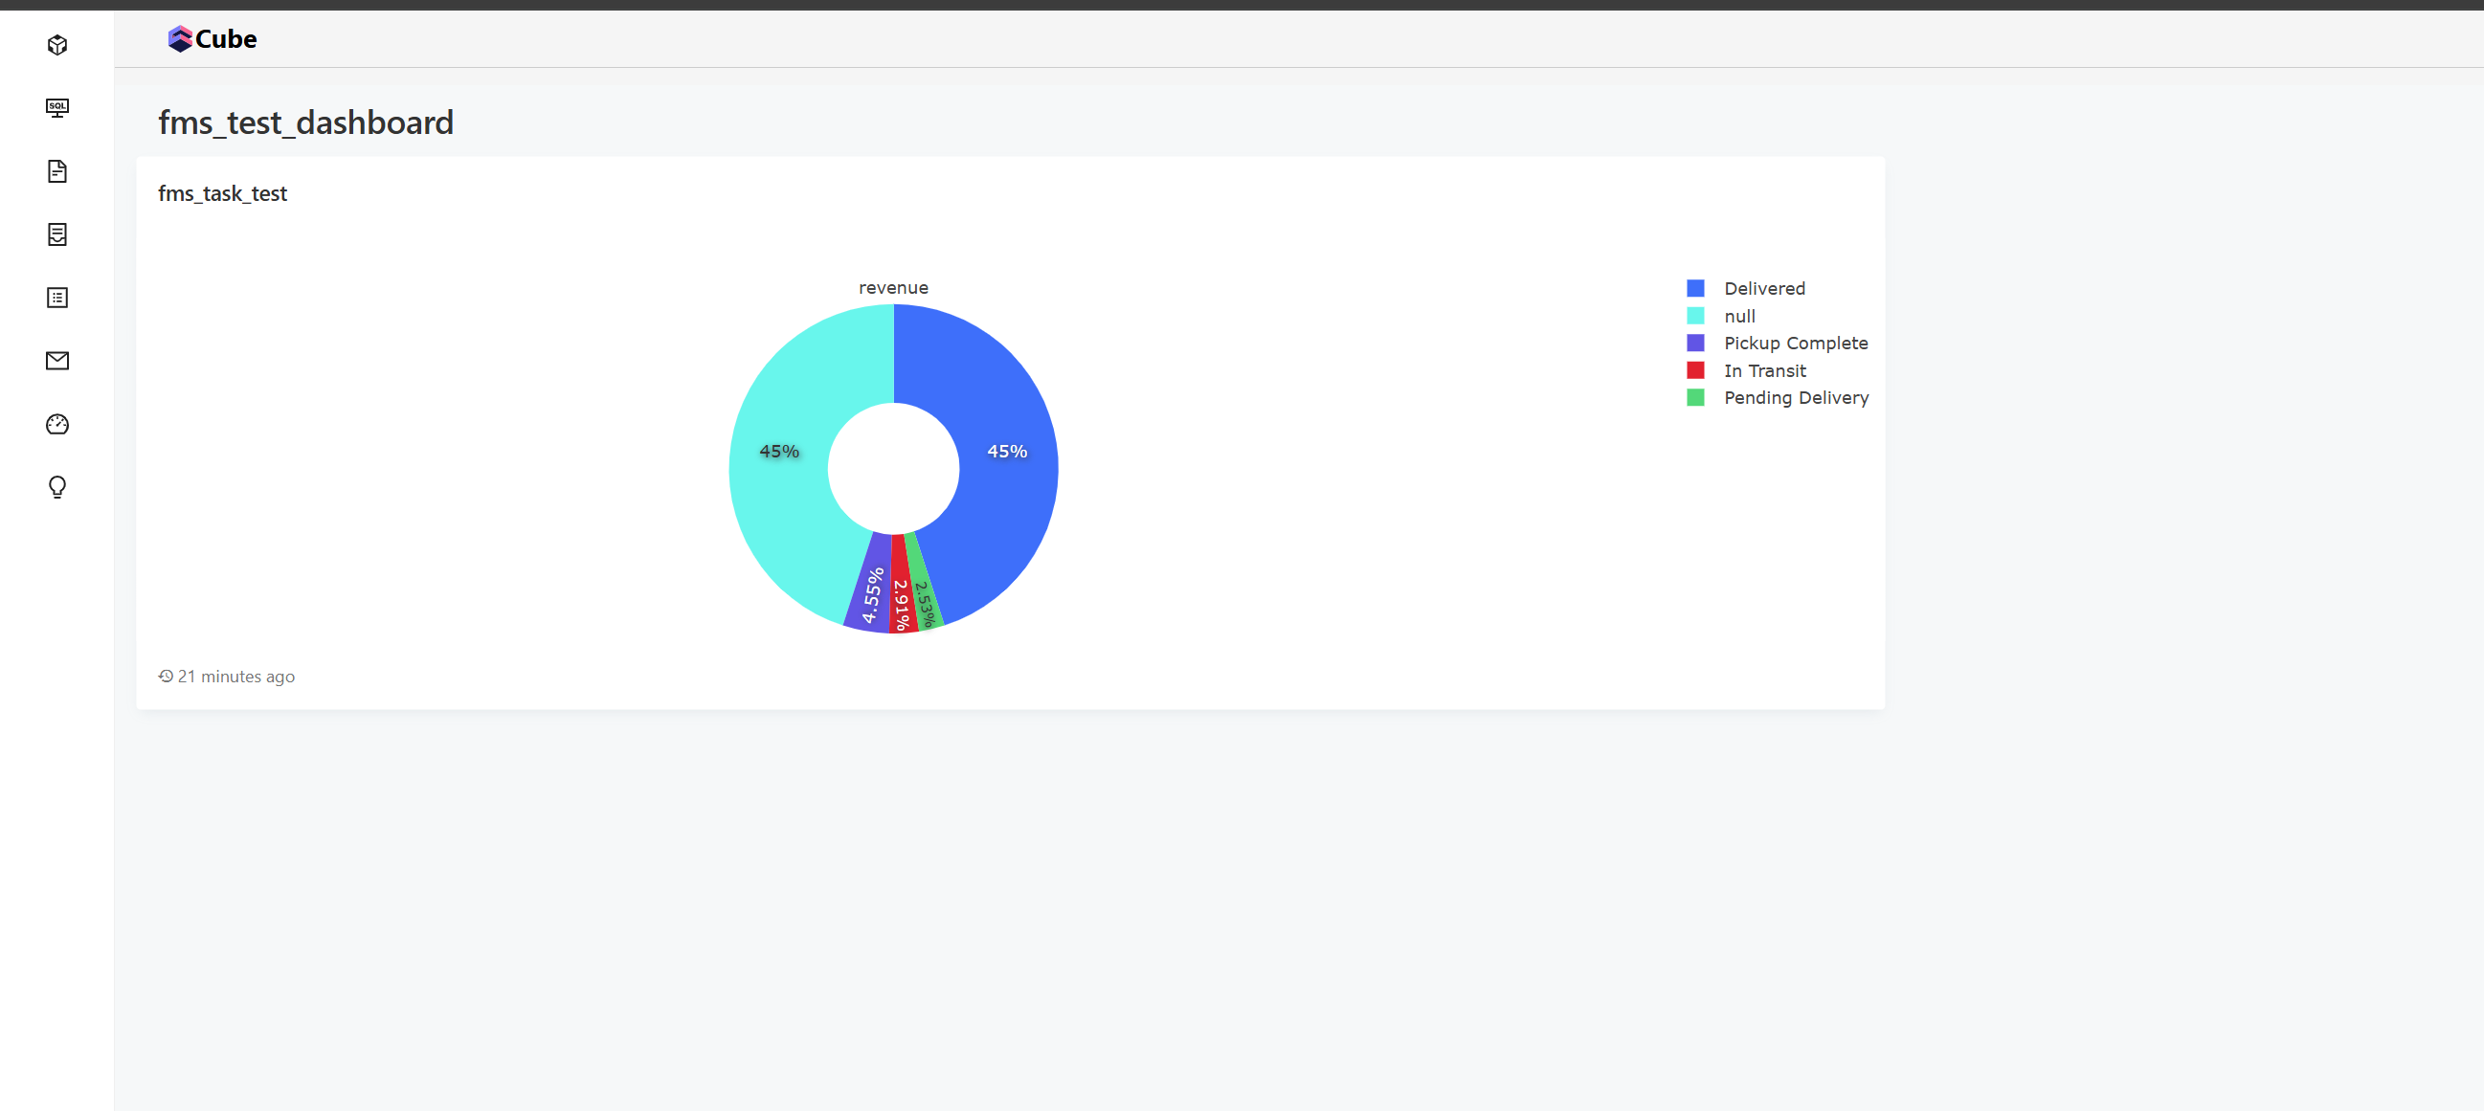Click the lightbulb insights sidebar icon
Image resolution: width=2484 pixels, height=1111 pixels.
(x=56, y=487)
